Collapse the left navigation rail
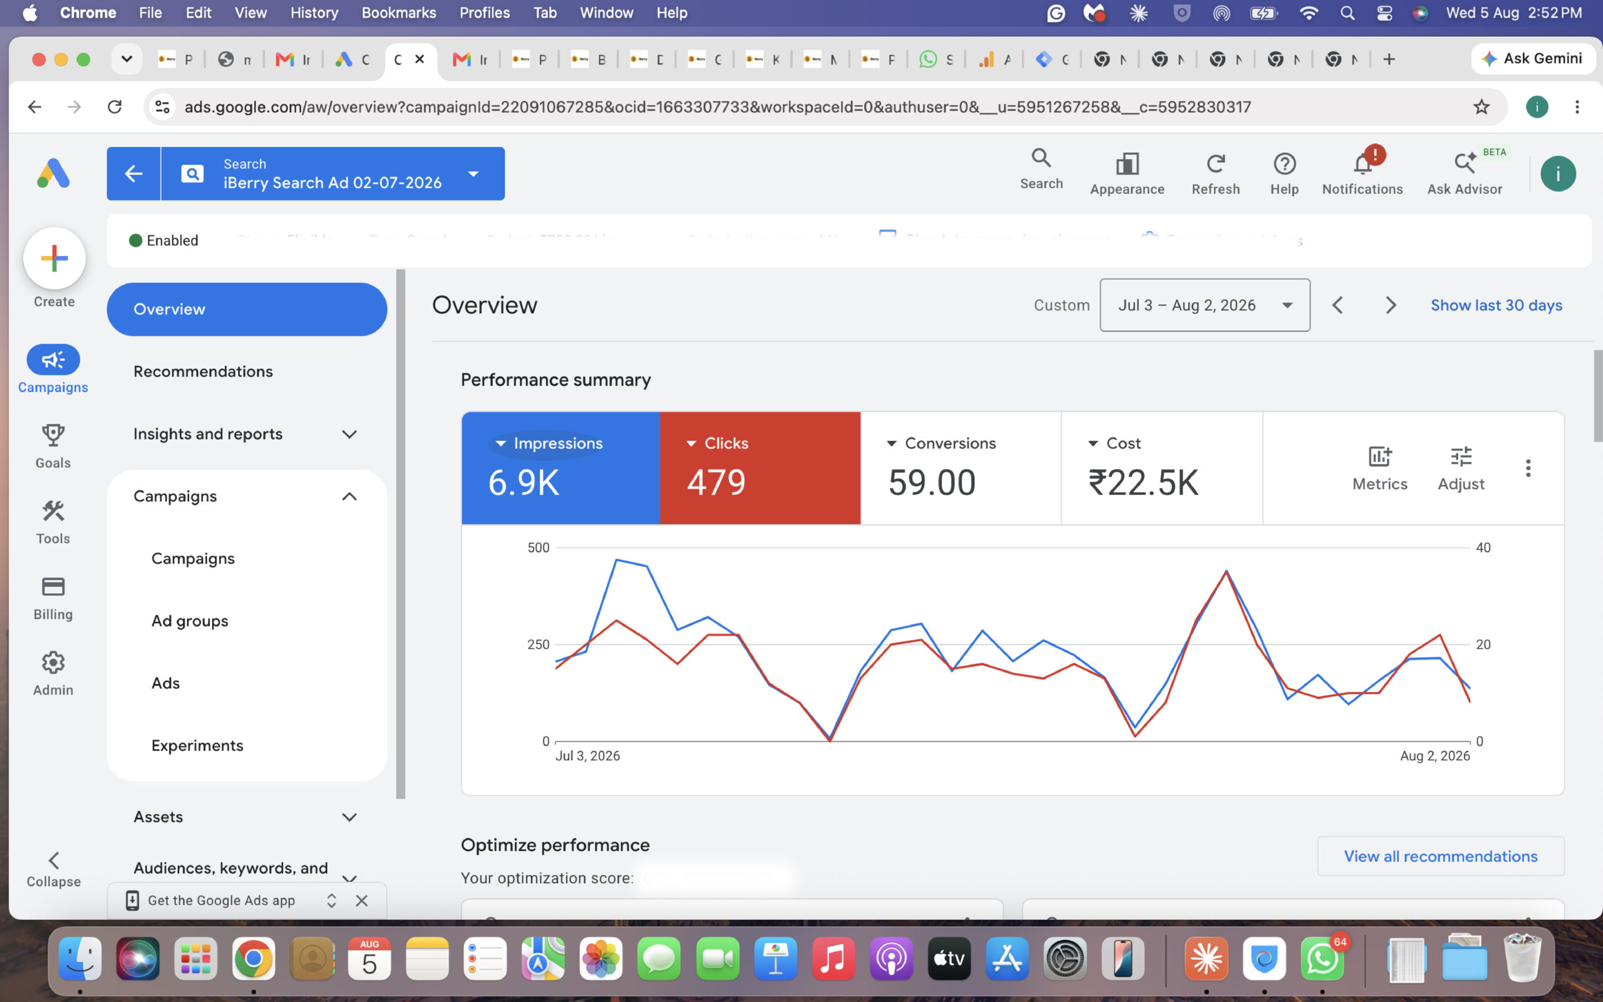This screenshot has width=1603, height=1002. click(54, 869)
